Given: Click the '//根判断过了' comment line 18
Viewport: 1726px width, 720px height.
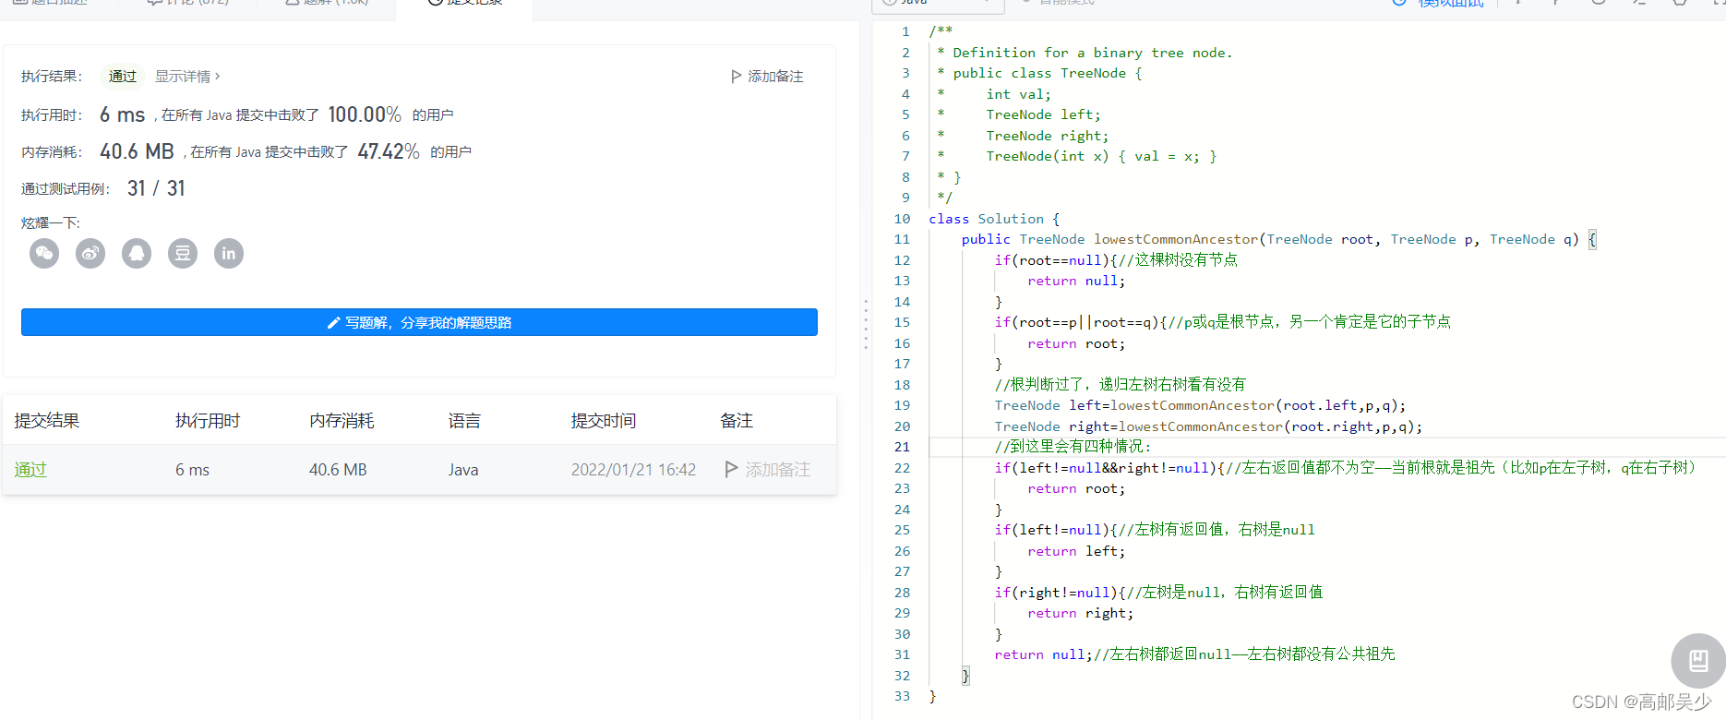Looking at the screenshot, I should tap(1120, 385).
